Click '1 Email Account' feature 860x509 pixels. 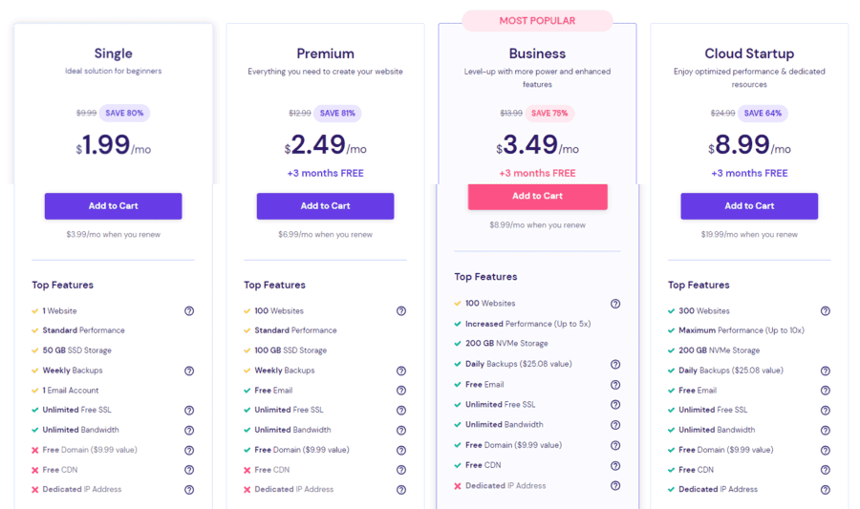pos(70,391)
